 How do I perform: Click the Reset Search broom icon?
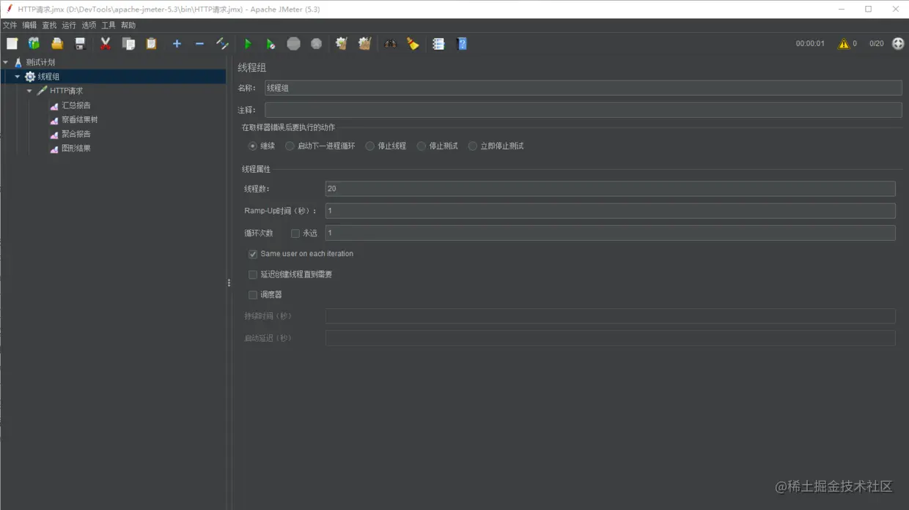(413, 44)
